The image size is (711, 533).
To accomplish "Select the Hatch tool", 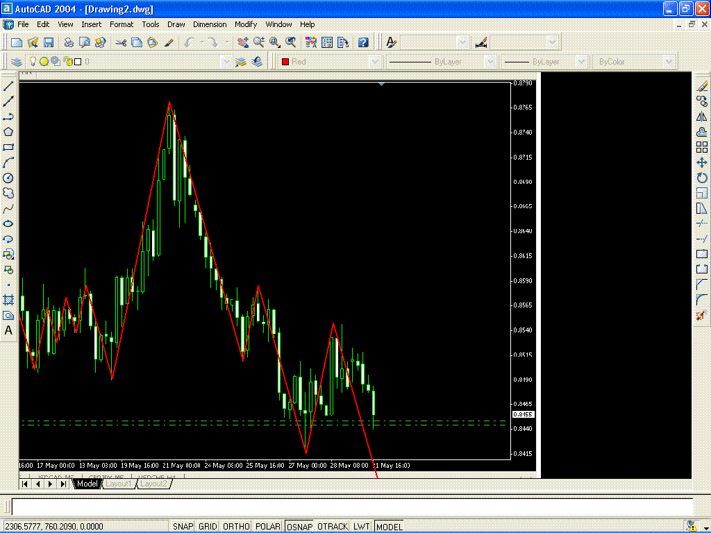I will pos(9,300).
